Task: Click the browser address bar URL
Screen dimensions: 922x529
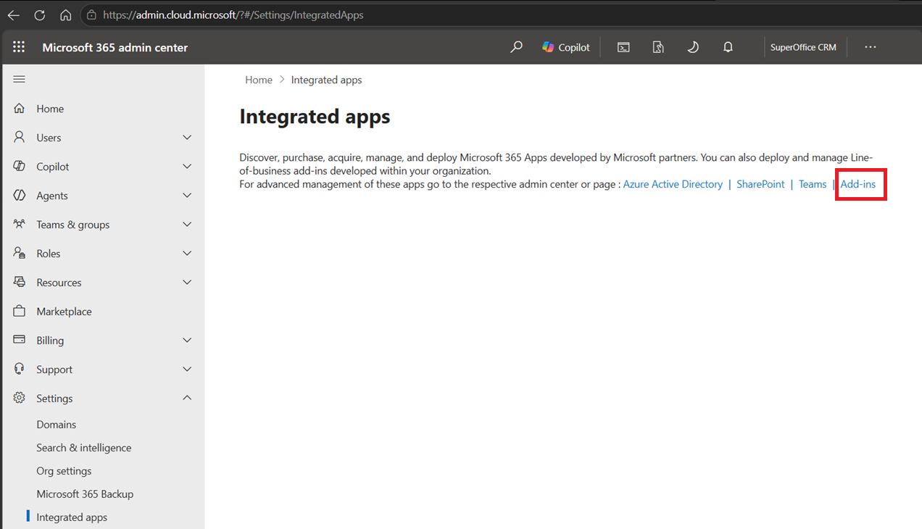Action: point(233,14)
